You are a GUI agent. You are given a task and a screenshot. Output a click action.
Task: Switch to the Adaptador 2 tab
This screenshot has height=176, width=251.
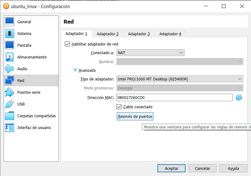pos(108,34)
